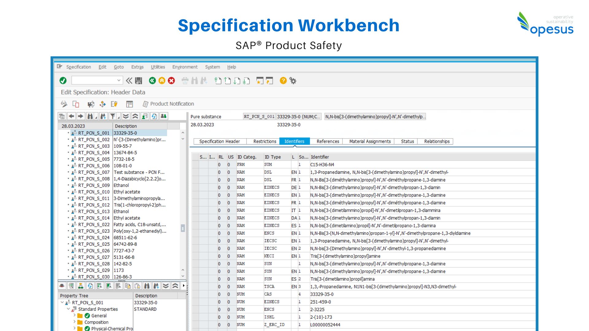589x331 pixels.
Task: Click the green checkmark Enter icon
Action: click(x=63, y=81)
